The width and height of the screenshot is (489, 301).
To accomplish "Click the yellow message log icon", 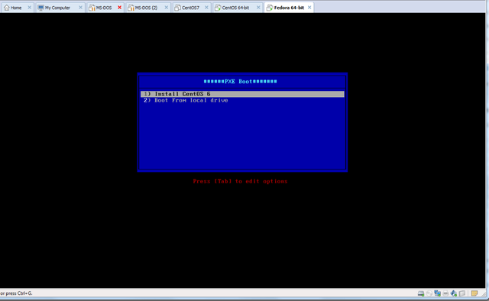I will tap(474, 293).
